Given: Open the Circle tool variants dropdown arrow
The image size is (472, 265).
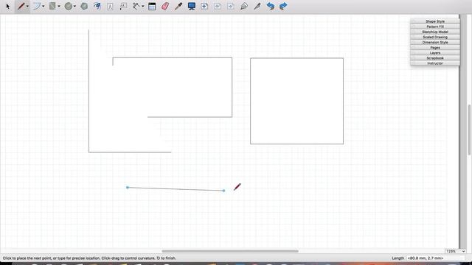Looking at the screenshot, I should pyautogui.click(x=74, y=7).
